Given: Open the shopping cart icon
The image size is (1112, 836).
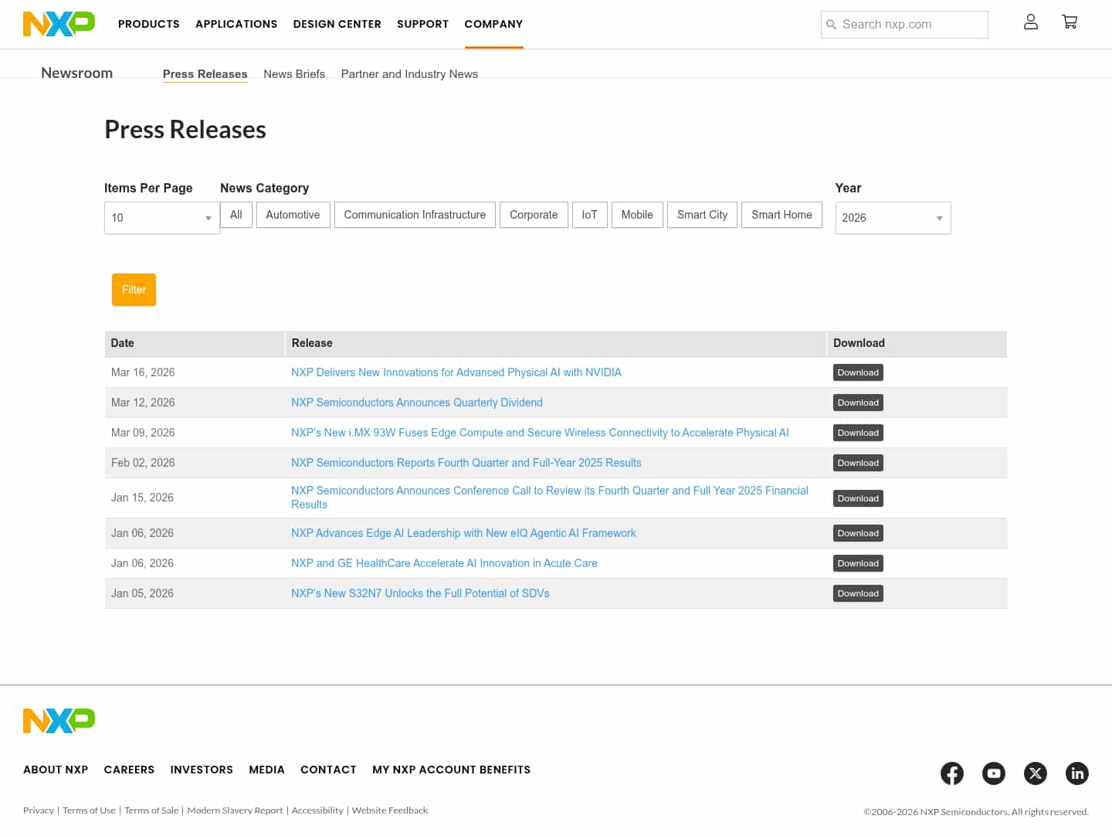Looking at the screenshot, I should coord(1070,22).
